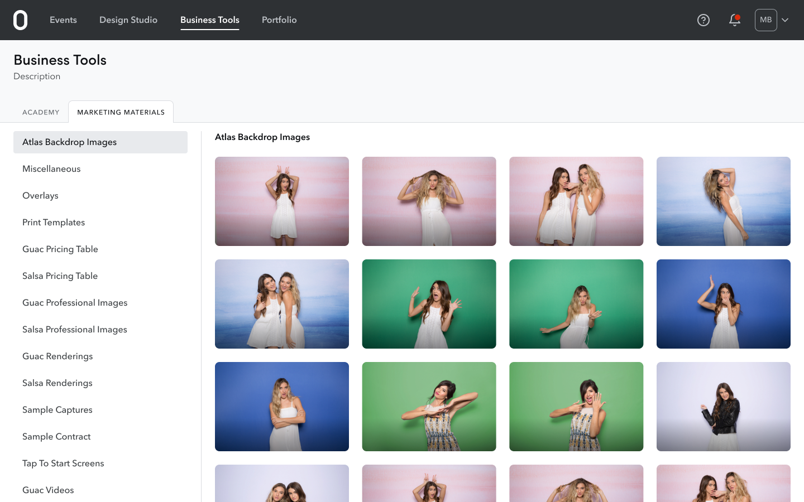Open the help question mark icon
This screenshot has width=804, height=502.
pyautogui.click(x=703, y=20)
